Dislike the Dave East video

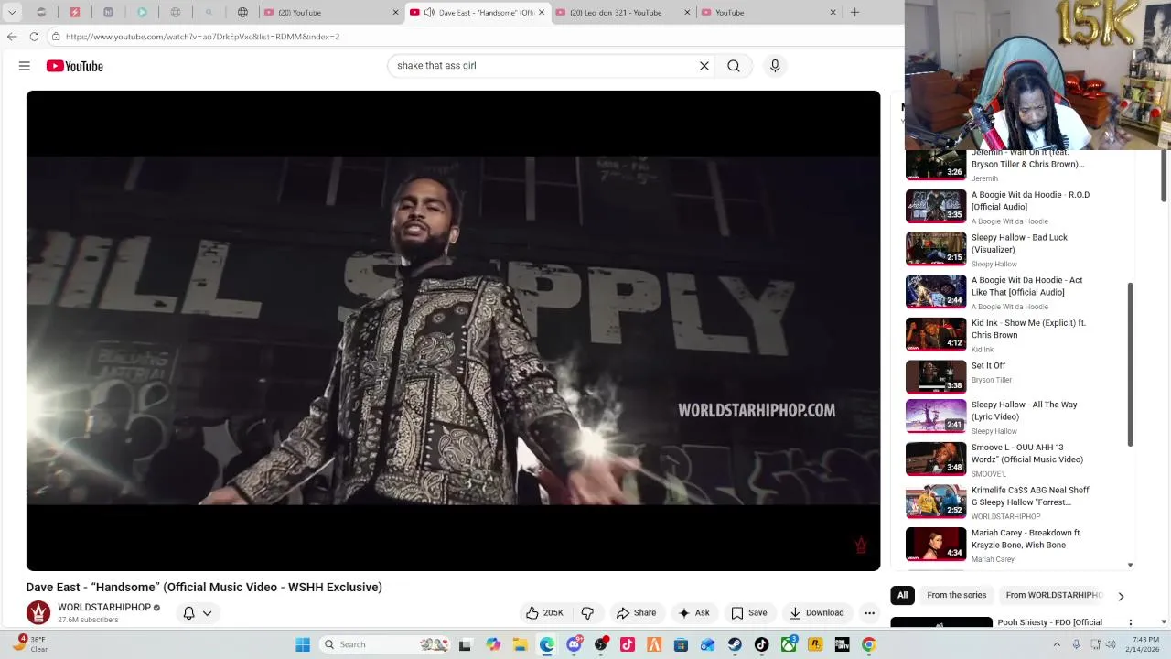[x=587, y=613]
